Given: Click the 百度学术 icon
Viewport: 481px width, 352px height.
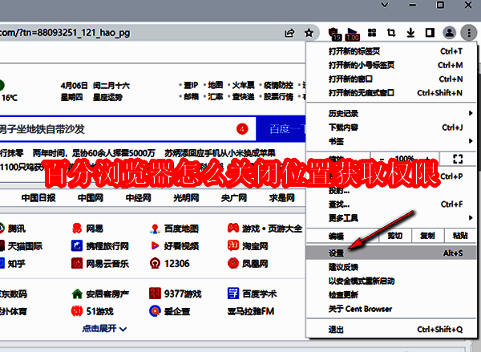Looking at the screenshot, I should coord(233,293).
